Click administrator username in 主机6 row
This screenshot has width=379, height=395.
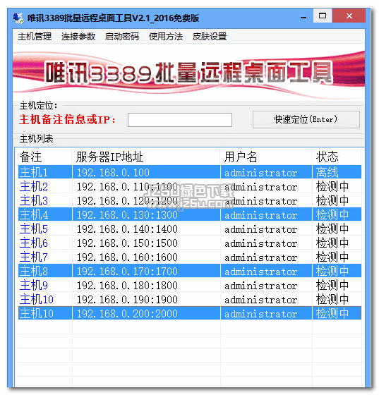point(261,243)
